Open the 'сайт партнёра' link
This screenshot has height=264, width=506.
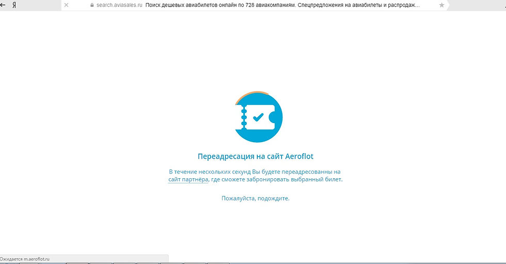188,179
